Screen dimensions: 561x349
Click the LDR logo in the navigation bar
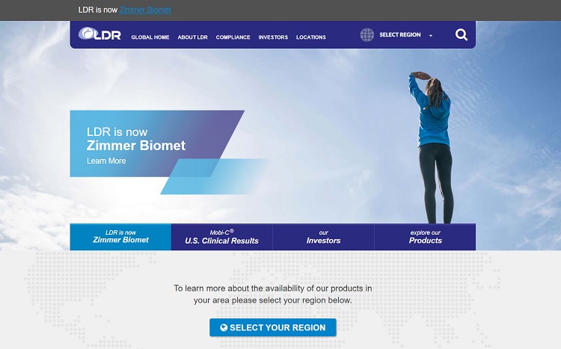click(x=99, y=34)
